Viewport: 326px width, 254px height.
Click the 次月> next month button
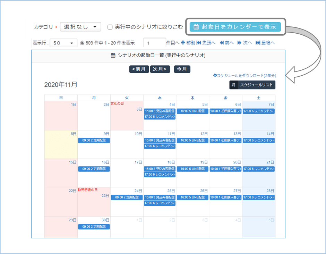[159, 69]
